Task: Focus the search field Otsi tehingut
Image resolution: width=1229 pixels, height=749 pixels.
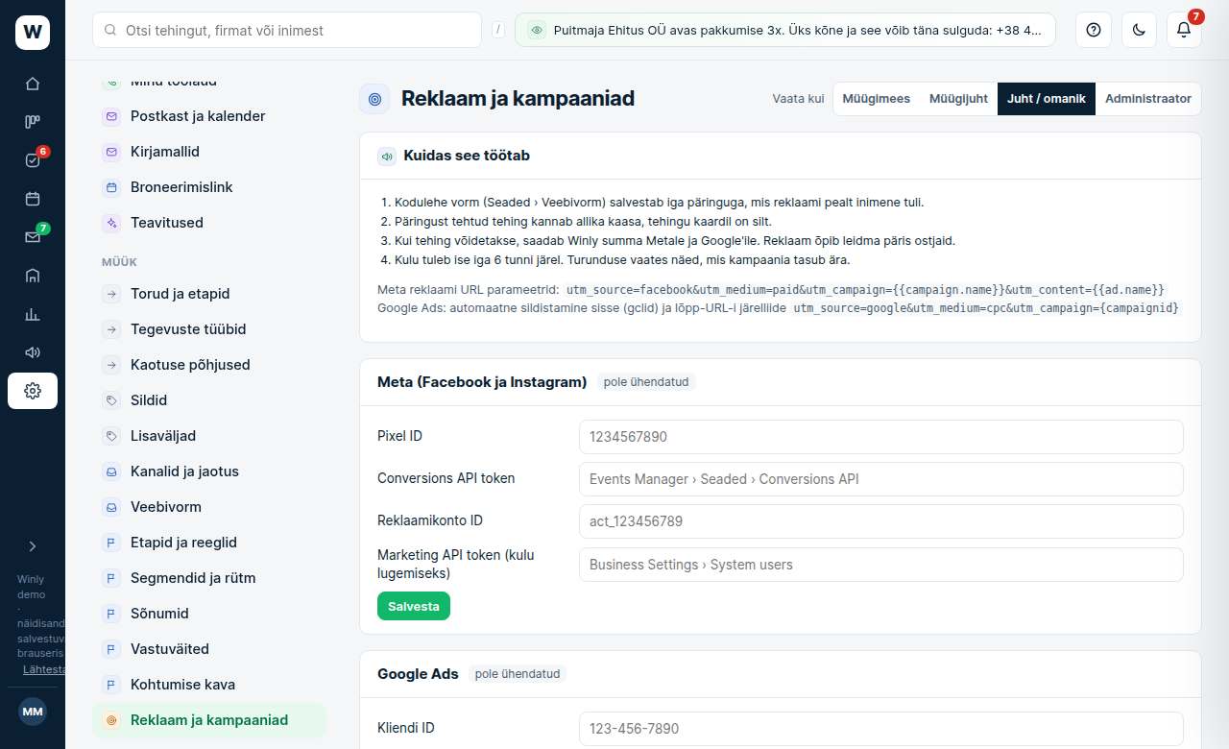Action: (287, 30)
